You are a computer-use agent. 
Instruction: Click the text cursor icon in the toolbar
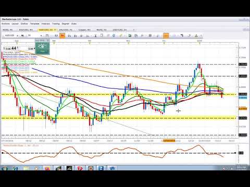95,36
